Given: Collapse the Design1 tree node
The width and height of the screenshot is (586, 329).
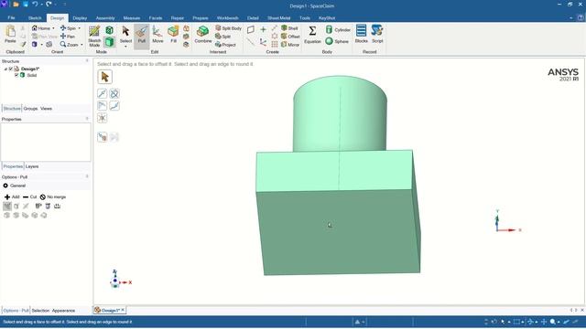Looking at the screenshot, I should (5, 69).
